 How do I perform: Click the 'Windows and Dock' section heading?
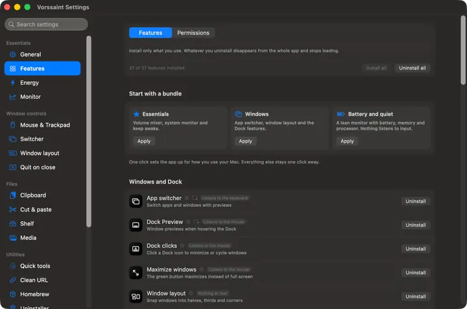pyautogui.click(x=156, y=182)
